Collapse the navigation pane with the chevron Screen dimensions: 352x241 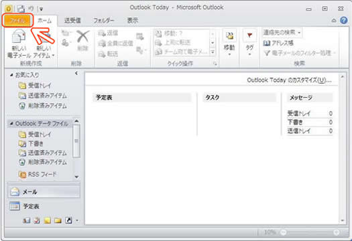[76, 73]
